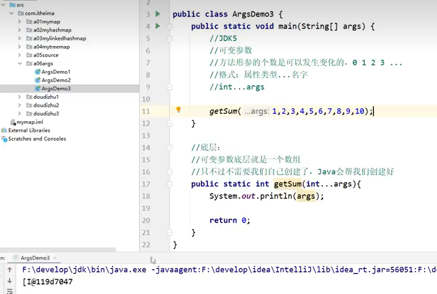Click fold marker at comment line 14
This screenshot has height=294, width=437.
coord(169,148)
